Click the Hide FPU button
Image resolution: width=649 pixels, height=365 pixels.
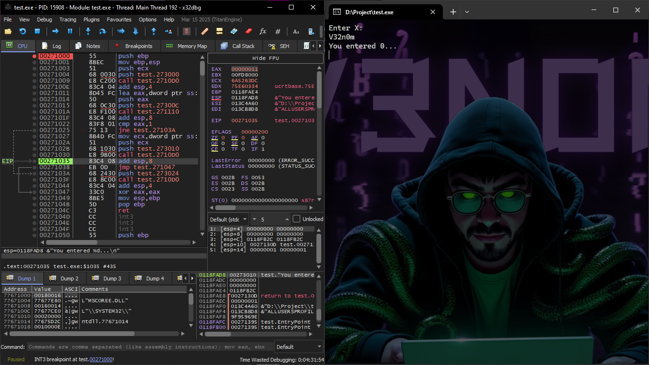[x=265, y=58]
